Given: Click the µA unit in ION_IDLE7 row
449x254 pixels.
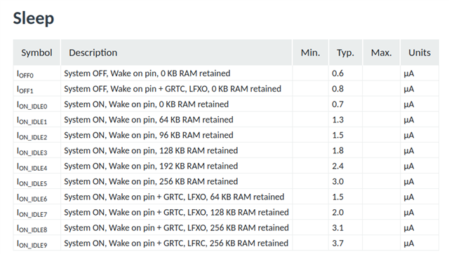Looking at the screenshot, I should pyautogui.click(x=409, y=213).
